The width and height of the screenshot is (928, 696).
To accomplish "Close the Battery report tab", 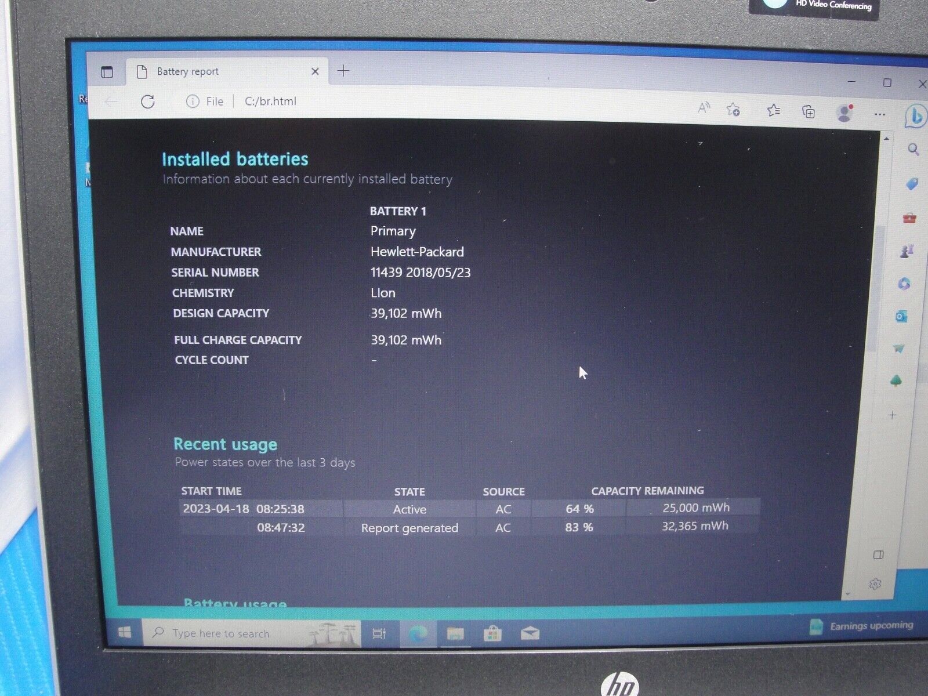I will (x=315, y=71).
